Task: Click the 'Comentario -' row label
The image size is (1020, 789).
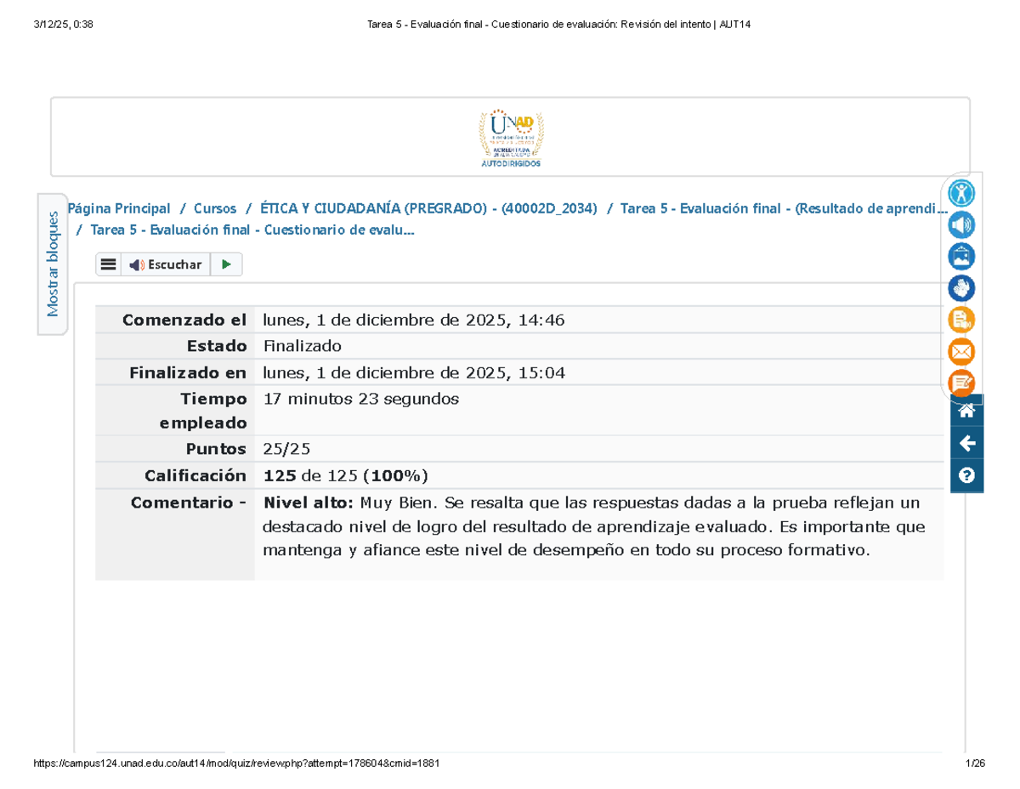Action: click(189, 502)
